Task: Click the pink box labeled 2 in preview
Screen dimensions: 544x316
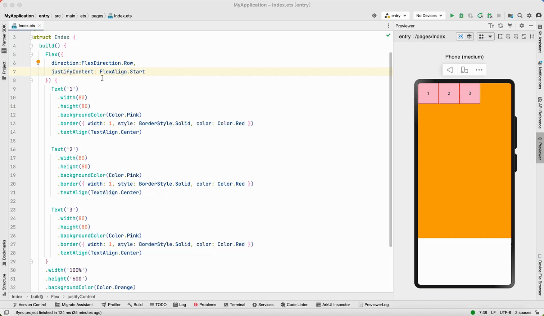Action: pyautogui.click(x=449, y=94)
